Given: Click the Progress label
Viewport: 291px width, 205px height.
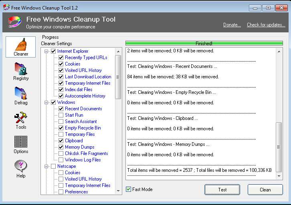Looking at the screenshot, I should click(x=50, y=37).
